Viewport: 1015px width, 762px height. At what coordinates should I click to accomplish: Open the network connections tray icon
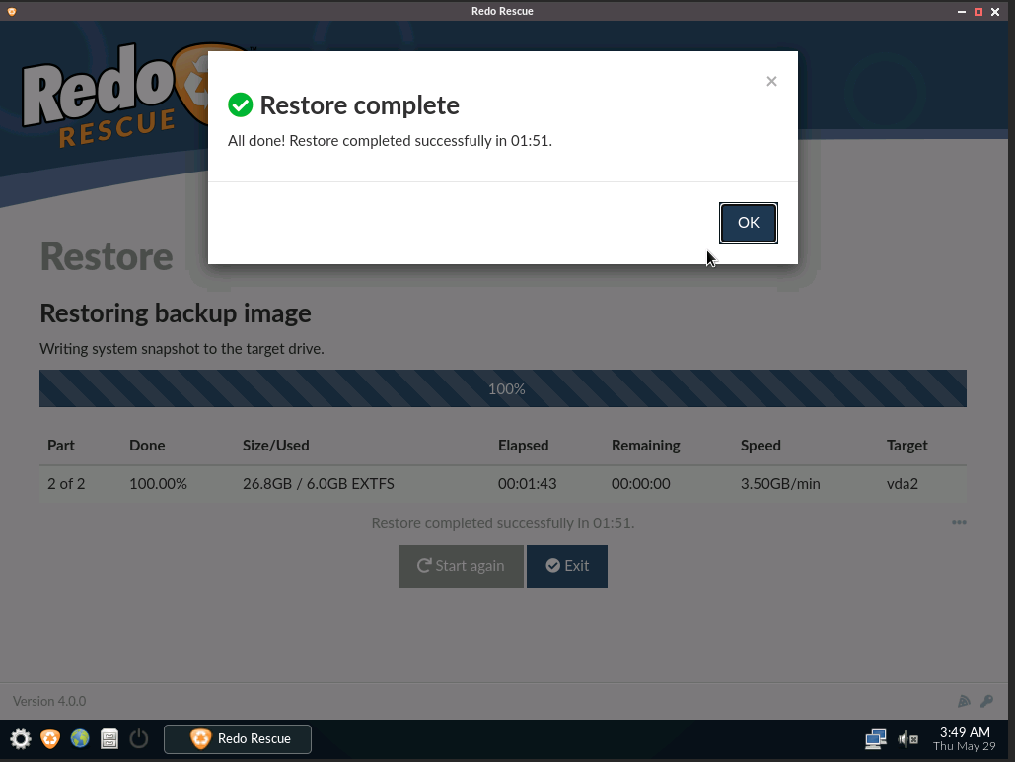click(876, 738)
